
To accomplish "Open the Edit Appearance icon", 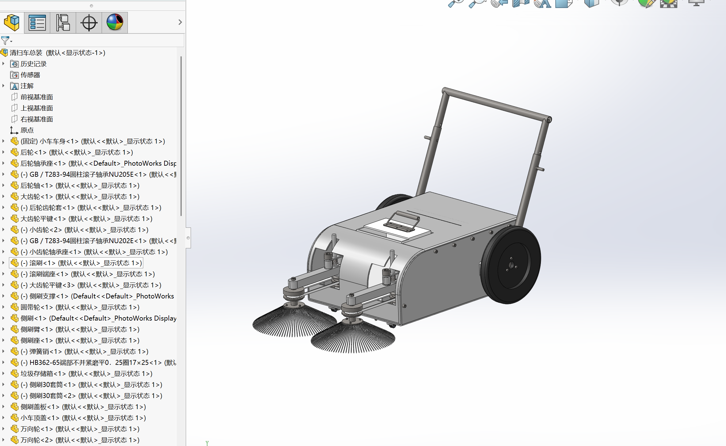I will (646, 3).
